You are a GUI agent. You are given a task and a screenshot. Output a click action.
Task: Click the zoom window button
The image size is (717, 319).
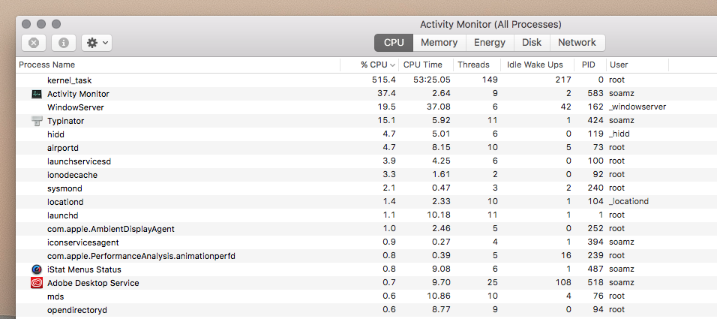[56, 24]
